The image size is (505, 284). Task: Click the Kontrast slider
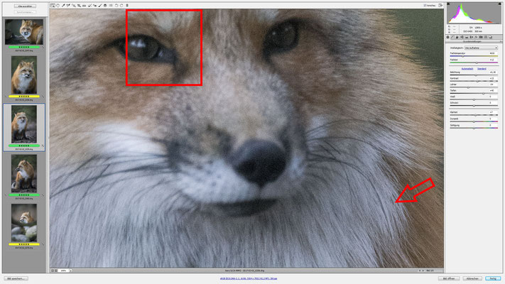[474, 81]
